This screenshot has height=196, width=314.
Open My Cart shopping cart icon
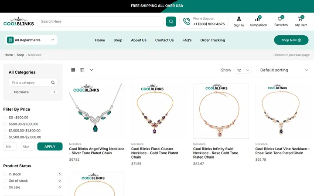[300, 19]
